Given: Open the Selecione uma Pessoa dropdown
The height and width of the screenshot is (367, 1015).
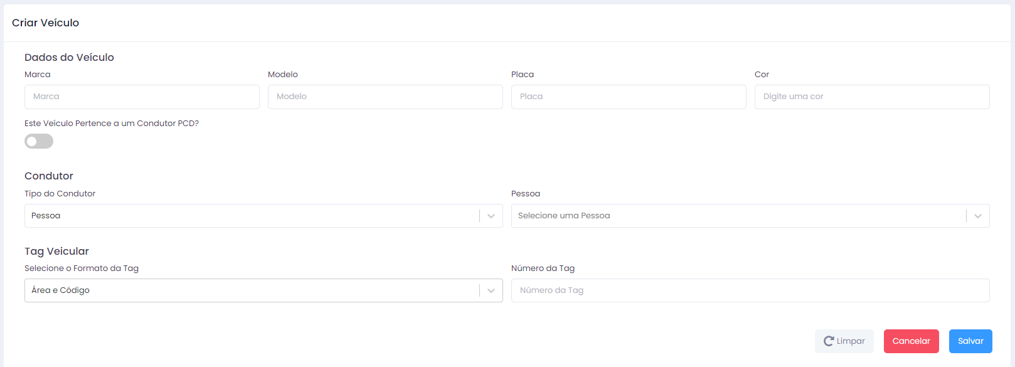Looking at the screenshot, I should click(x=750, y=216).
